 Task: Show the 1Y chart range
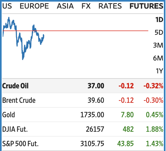[x=159, y=71]
